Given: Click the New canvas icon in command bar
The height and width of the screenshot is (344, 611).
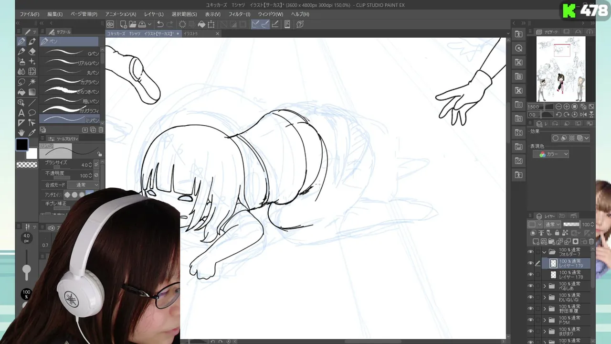Looking at the screenshot, I should pyautogui.click(x=123, y=24).
